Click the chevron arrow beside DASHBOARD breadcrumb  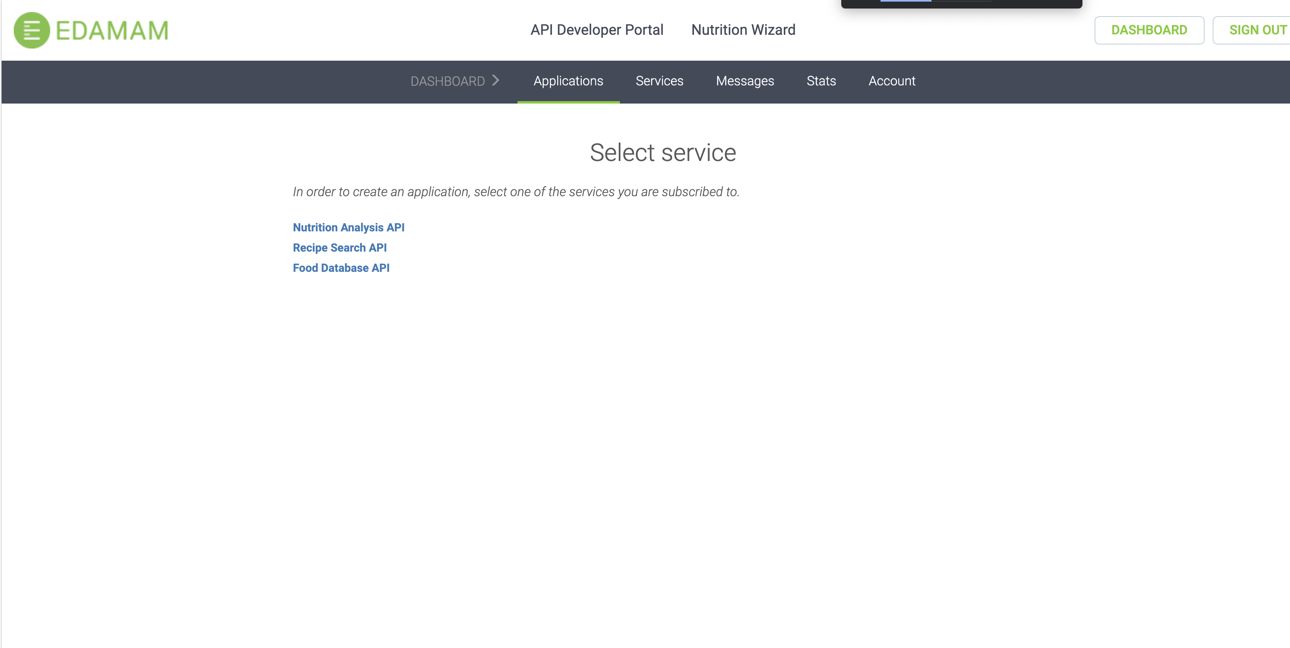[x=495, y=80]
